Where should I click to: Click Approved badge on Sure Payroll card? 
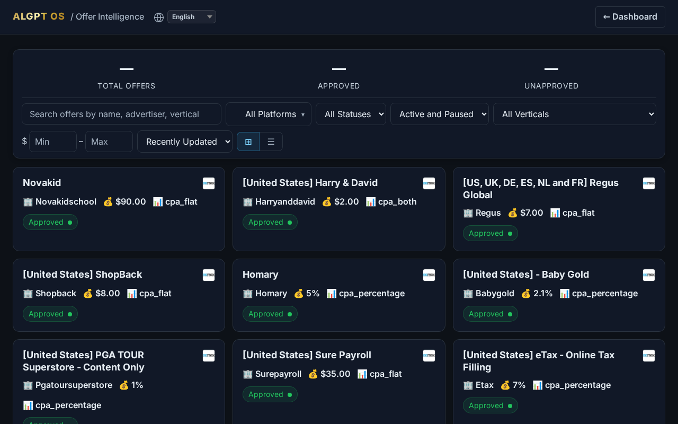click(270, 394)
